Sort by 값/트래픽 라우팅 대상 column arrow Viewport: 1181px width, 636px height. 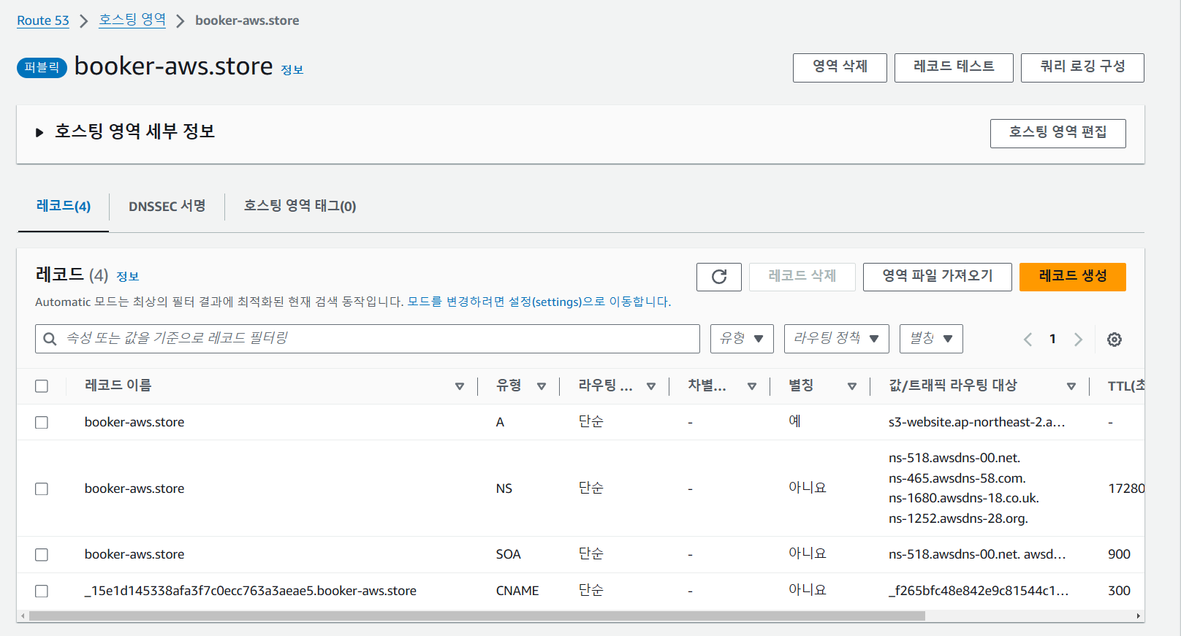point(1071,386)
